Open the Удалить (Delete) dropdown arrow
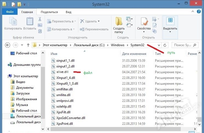Viewport: 204px width, 133px height. point(99,21)
